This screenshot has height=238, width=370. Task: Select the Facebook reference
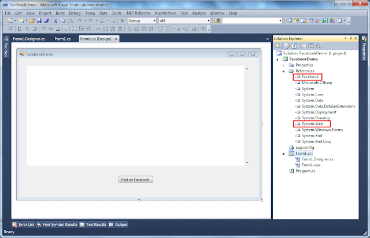pos(307,77)
